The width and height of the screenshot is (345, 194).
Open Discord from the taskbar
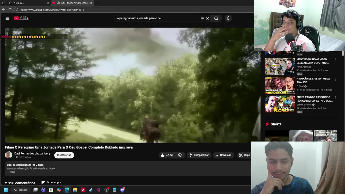coord(122,190)
